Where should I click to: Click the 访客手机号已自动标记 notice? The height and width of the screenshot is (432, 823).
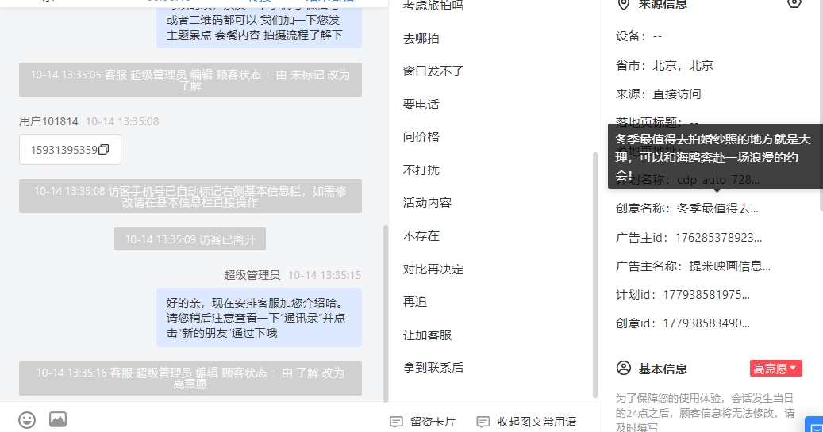[x=190, y=196]
